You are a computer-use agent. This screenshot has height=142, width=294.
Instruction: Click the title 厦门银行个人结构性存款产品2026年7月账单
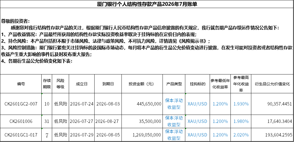tap(147, 4)
